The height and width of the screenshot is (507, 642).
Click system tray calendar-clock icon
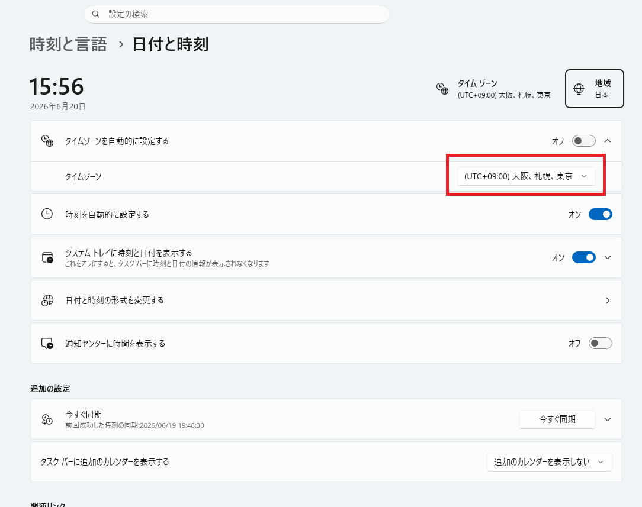point(47,257)
